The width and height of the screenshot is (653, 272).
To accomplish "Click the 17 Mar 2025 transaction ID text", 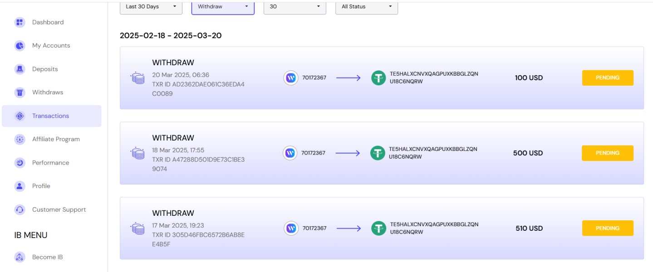I will click(198, 239).
